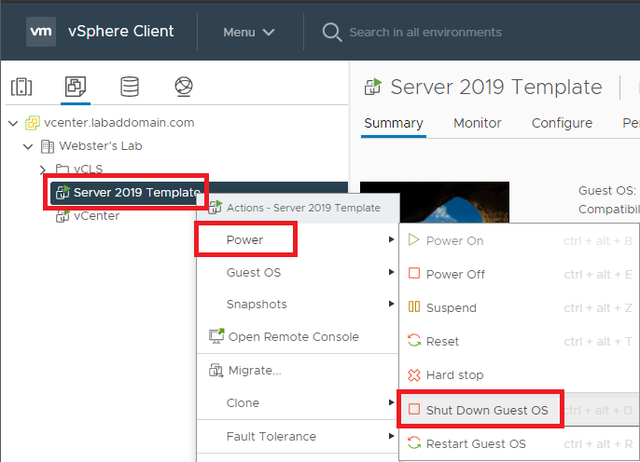Switch to the Monitor tab
The image size is (640, 462).
coord(477,123)
